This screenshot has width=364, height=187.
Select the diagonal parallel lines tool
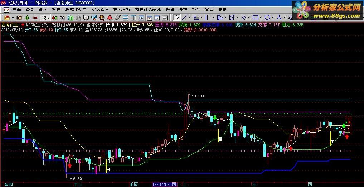[x=243, y=18]
